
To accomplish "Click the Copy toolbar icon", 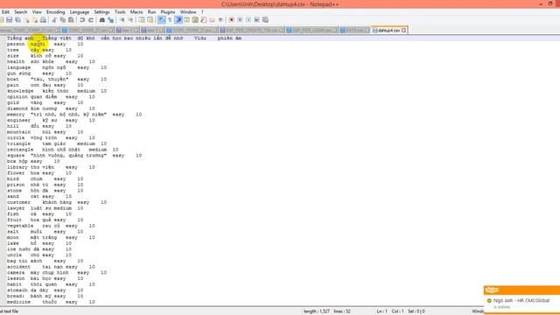I will [x=63, y=20].
